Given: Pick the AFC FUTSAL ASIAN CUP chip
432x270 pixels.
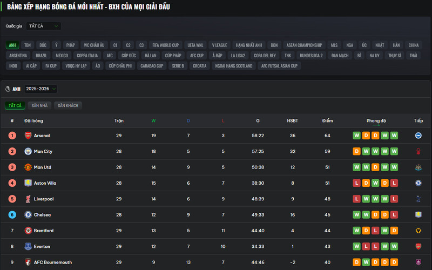Looking at the screenshot, I should click(x=279, y=66).
